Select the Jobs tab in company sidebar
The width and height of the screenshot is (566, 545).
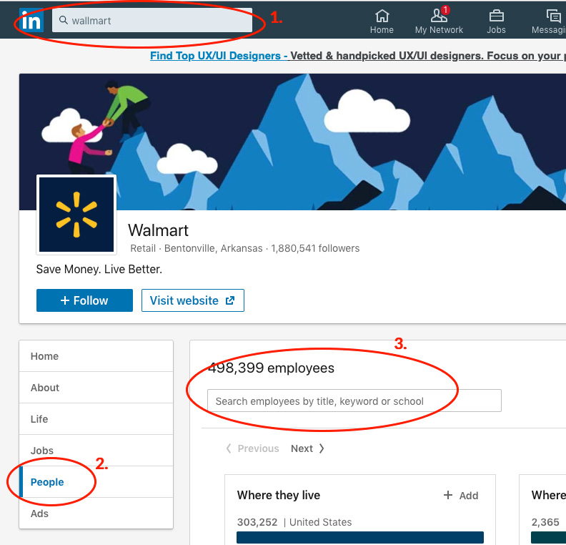pyautogui.click(x=42, y=451)
